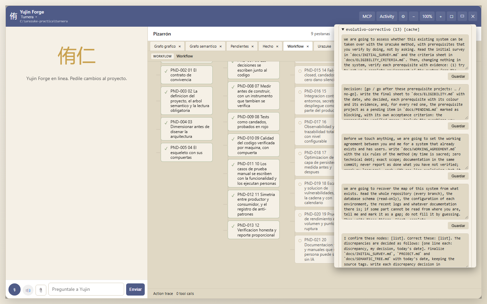
Task: Click Guardar under the 'recover the map' prompt
Action: tap(458, 226)
